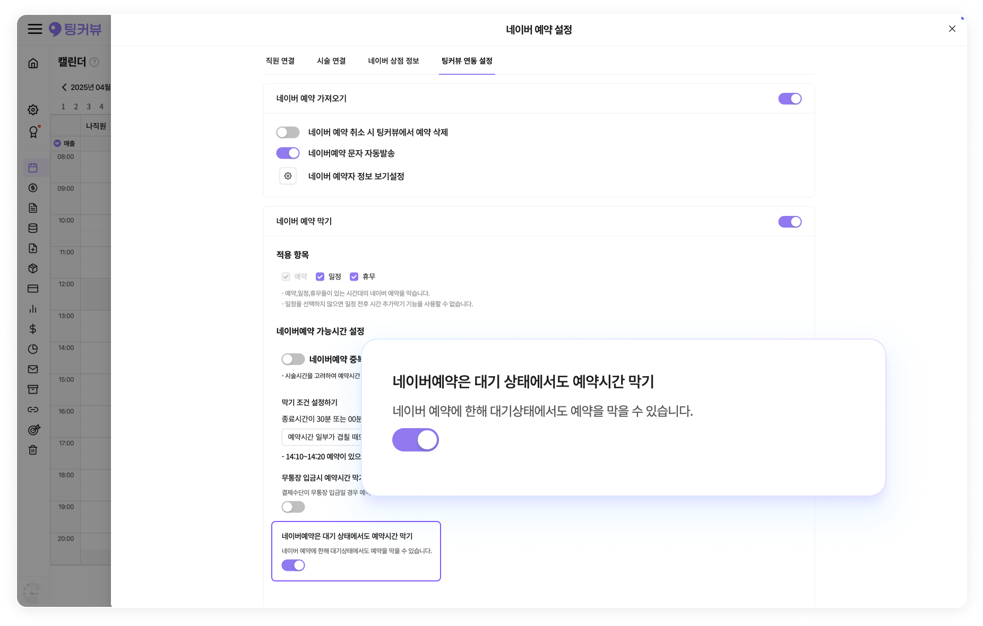Click the 팅커뷰 logo

coord(75,29)
